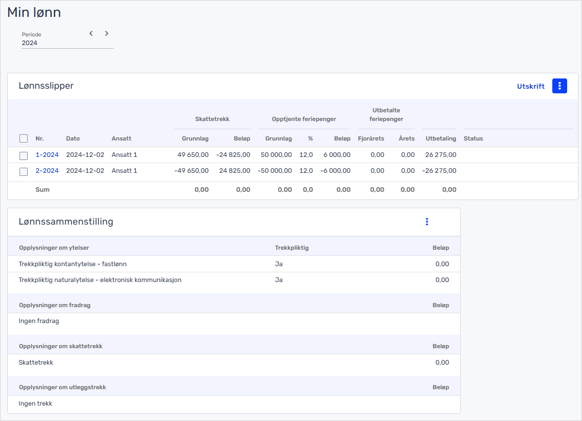Image resolution: width=582 pixels, height=421 pixels.
Task: Click the Utbetaling column header
Action: (x=441, y=138)
